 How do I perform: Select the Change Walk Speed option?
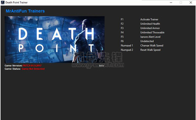(x=152, y=46)
